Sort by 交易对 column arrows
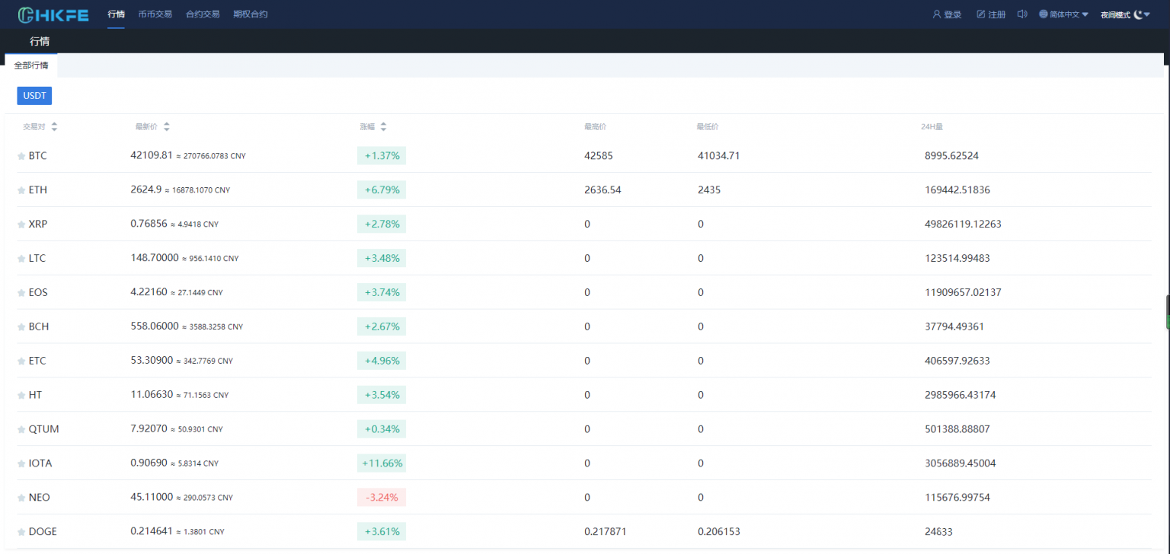The image size is (1170, 554). (54, 127)
